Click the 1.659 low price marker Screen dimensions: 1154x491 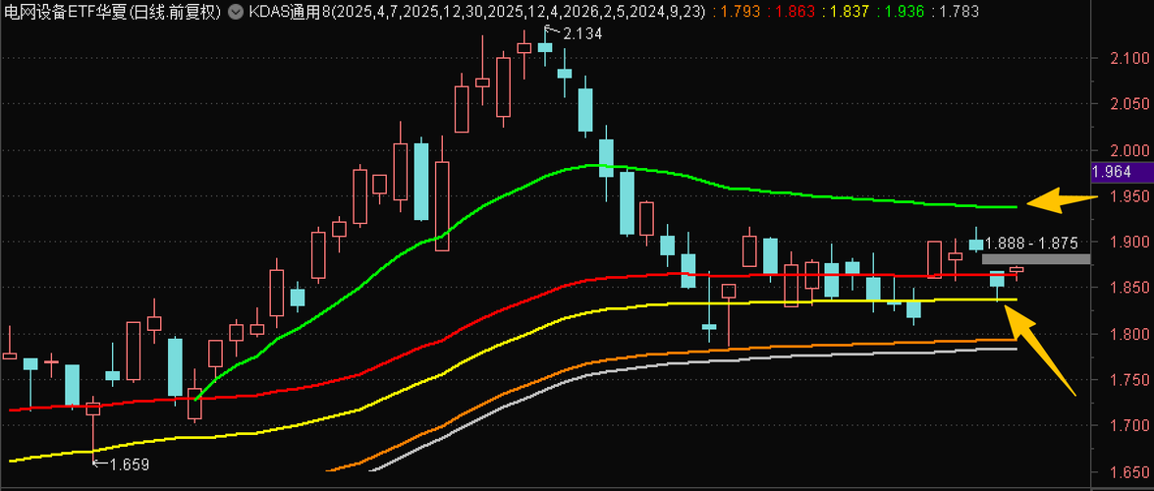click(x=130, y=464)
